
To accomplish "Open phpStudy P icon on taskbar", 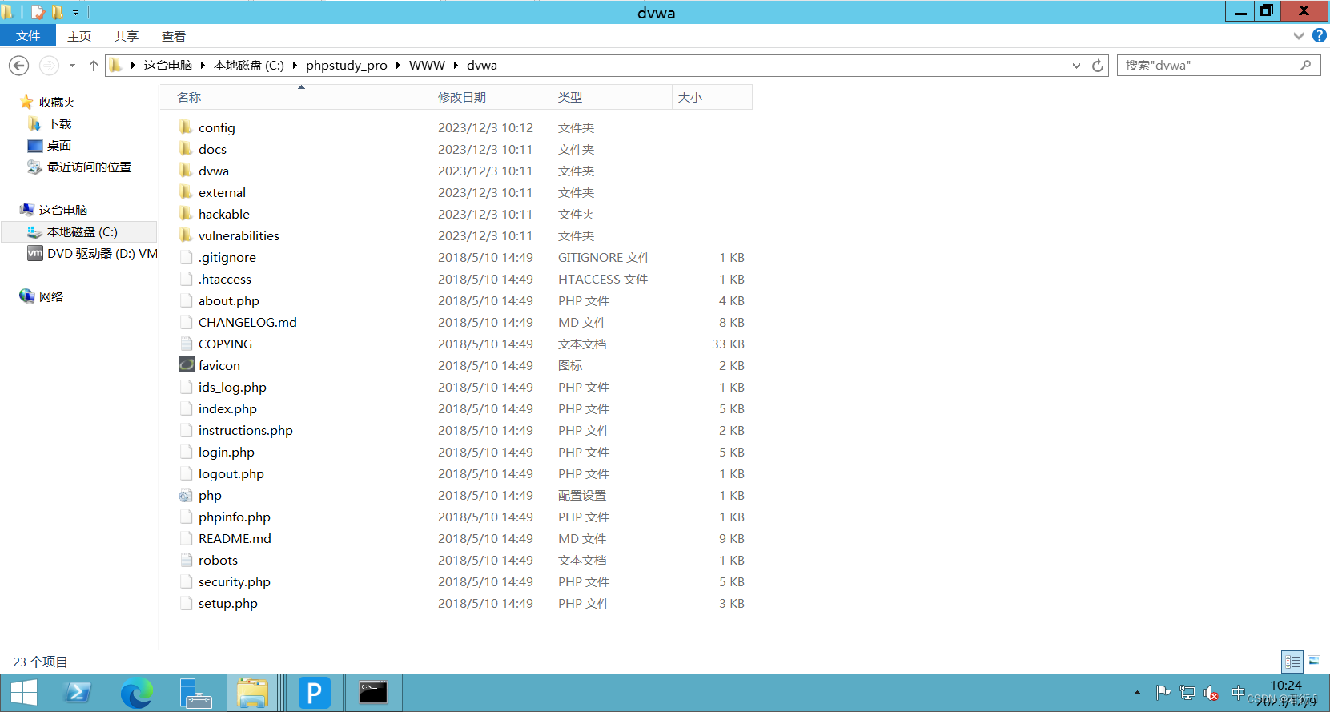I will [315, 693].
